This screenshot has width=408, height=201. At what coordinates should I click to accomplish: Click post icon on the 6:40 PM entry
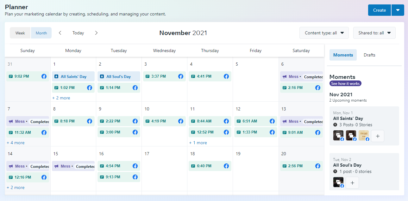tap(193, 166)
